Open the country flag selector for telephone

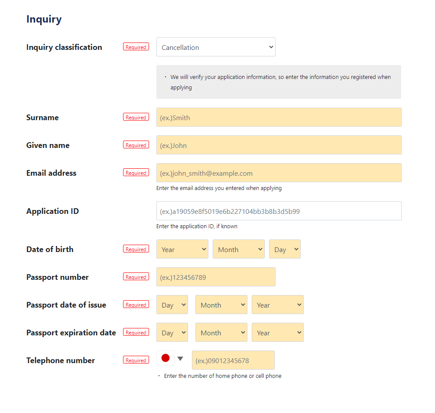(x=165, y=358)
